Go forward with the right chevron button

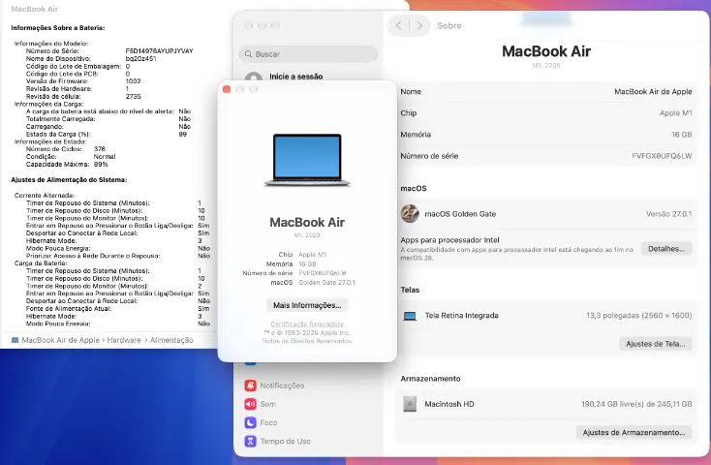tap(419, 26)
